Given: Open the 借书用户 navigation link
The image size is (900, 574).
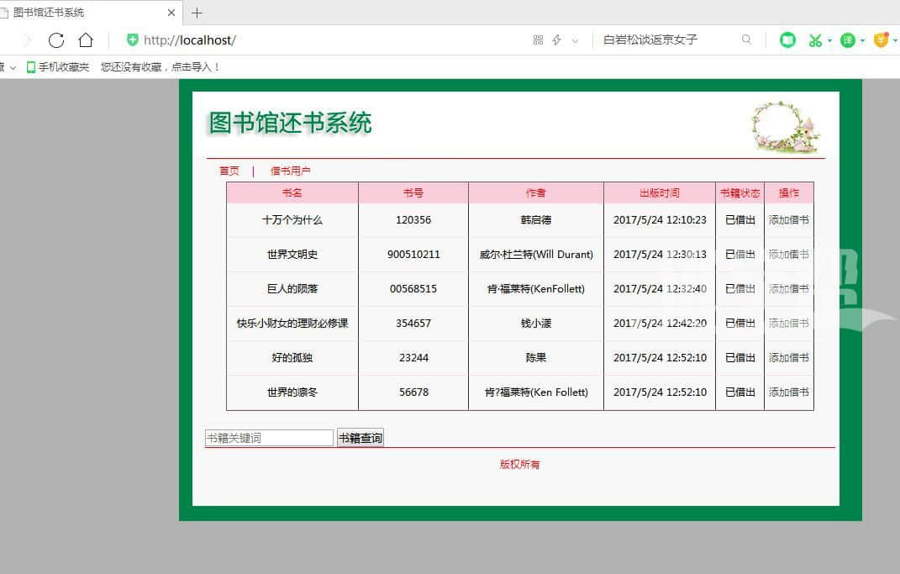Looking at the screenshot, I should (290, 171).
